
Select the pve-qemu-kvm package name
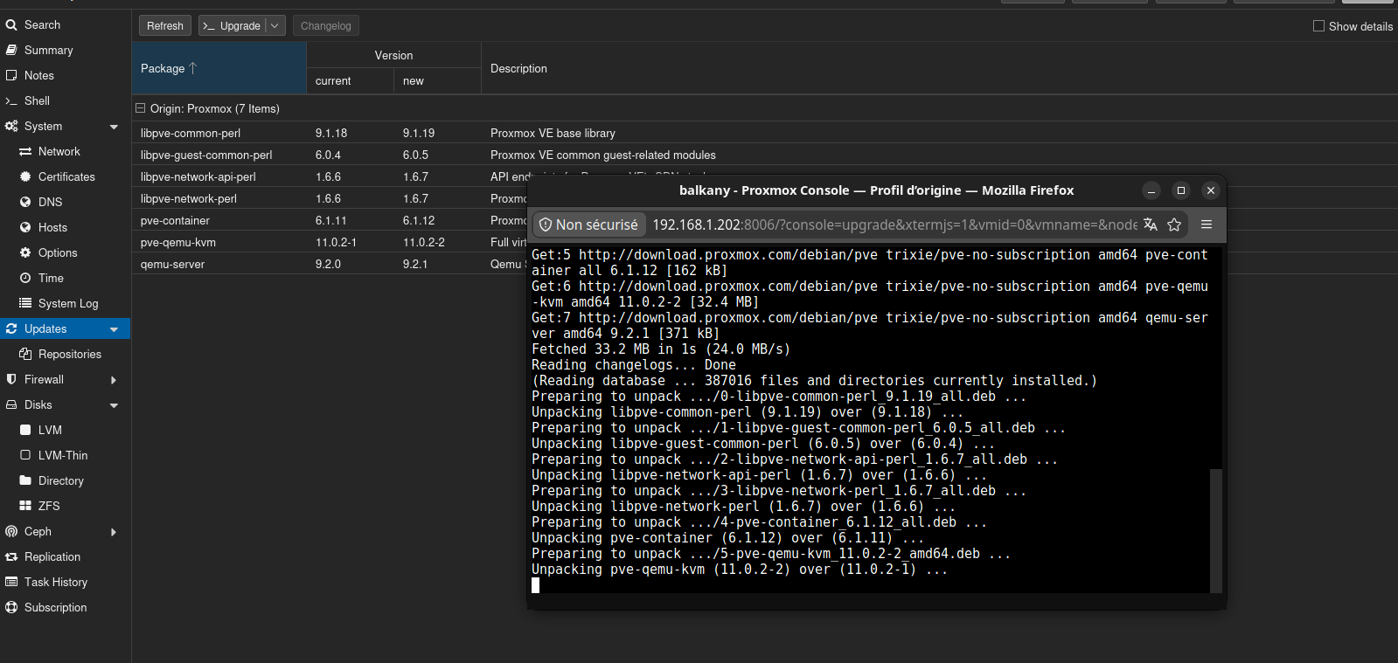pyautogui.click(x=178, y=243)
